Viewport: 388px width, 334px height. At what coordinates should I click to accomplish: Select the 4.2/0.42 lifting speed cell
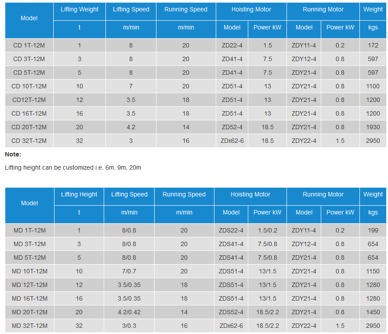click(129, 312)
